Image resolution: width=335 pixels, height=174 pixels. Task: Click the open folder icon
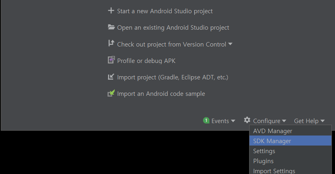click(111, 27)
